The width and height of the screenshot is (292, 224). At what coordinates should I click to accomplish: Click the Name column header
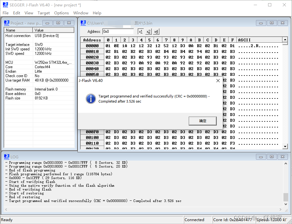(18, 30)
